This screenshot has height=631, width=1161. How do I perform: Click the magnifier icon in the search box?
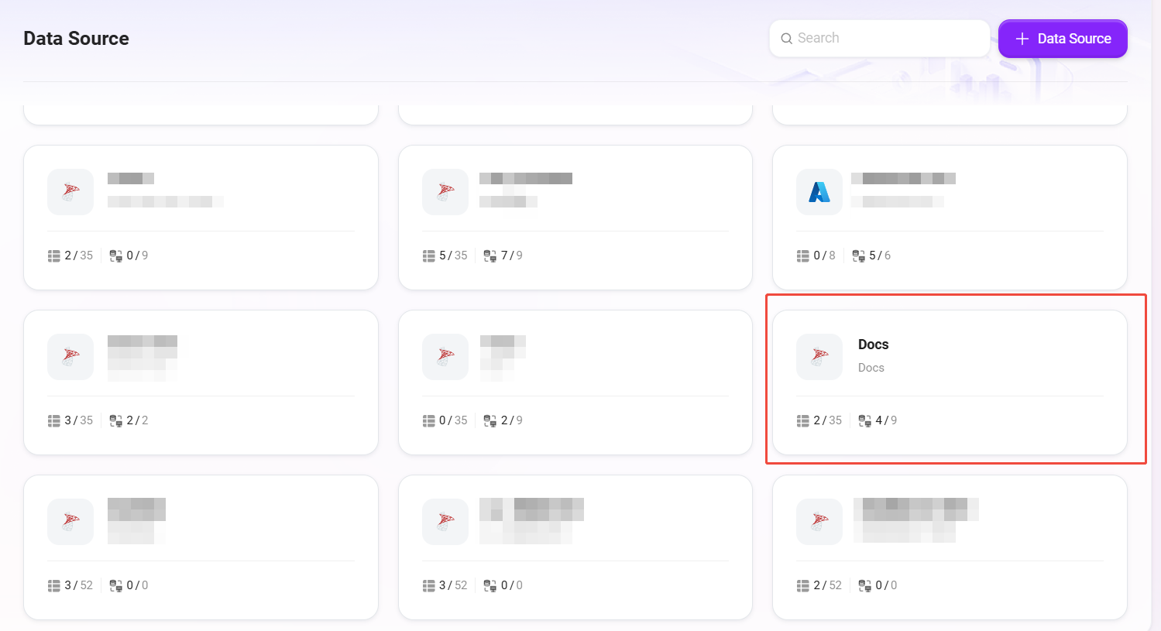[786, 39]
